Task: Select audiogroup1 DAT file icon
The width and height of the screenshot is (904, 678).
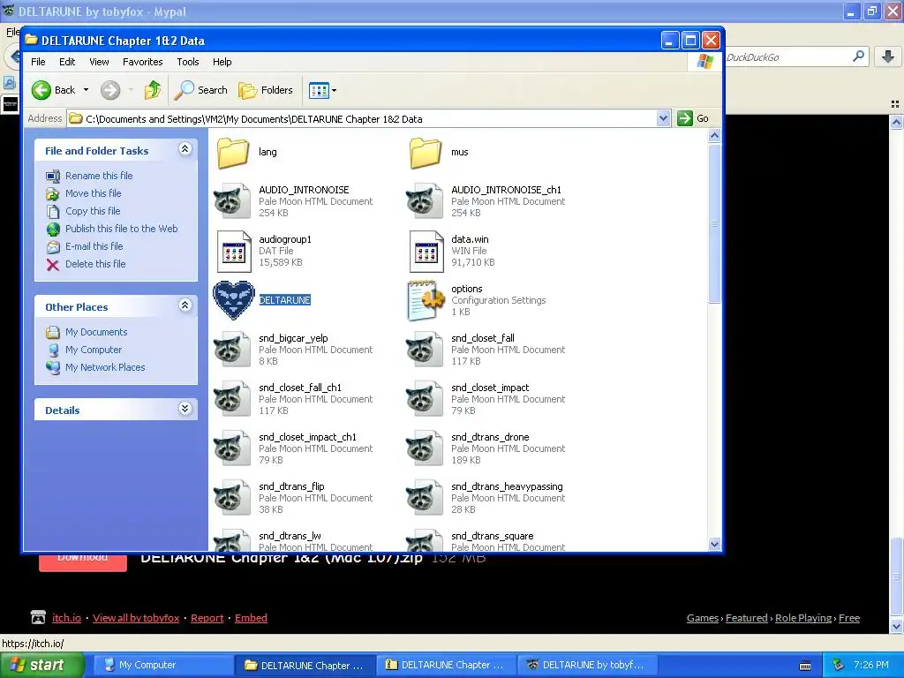Action: [233, 252]
